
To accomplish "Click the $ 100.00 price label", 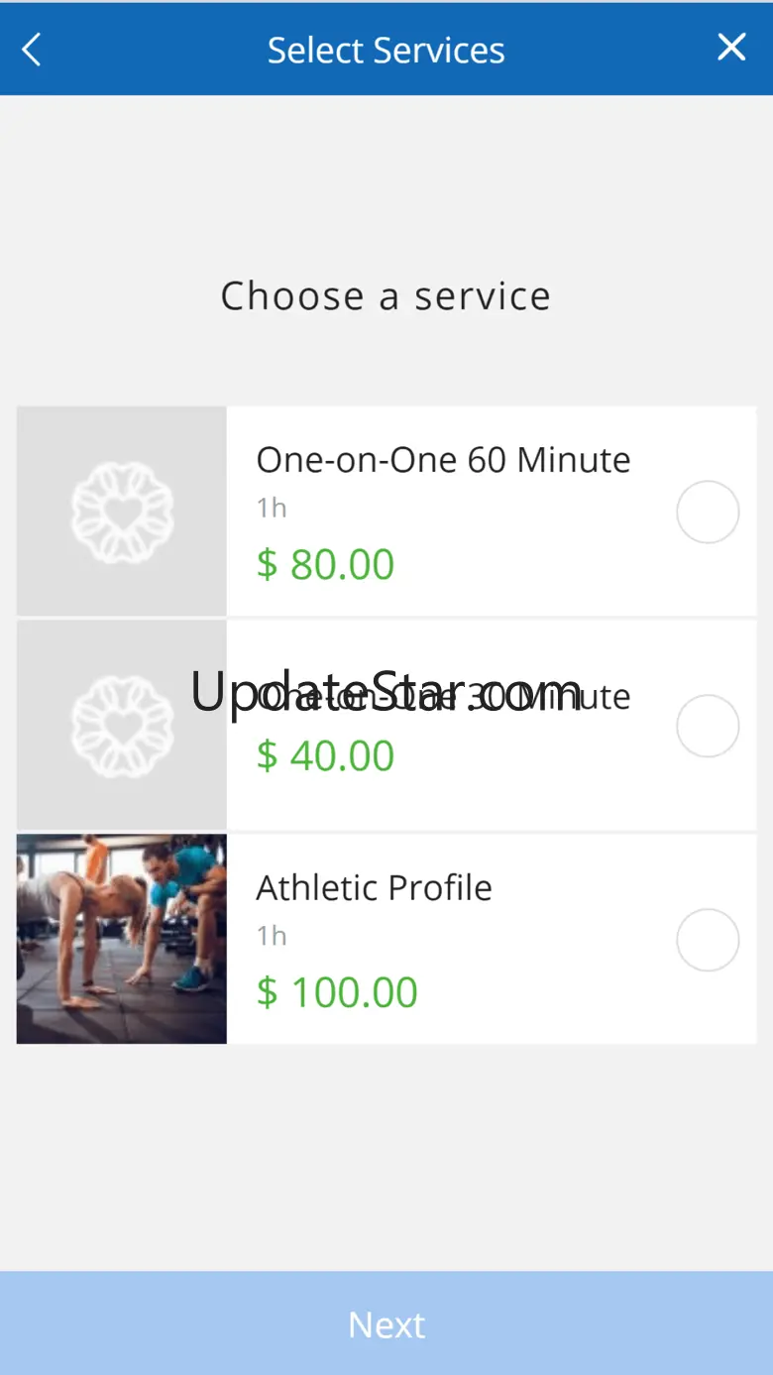I will click(x=337, y=992).
